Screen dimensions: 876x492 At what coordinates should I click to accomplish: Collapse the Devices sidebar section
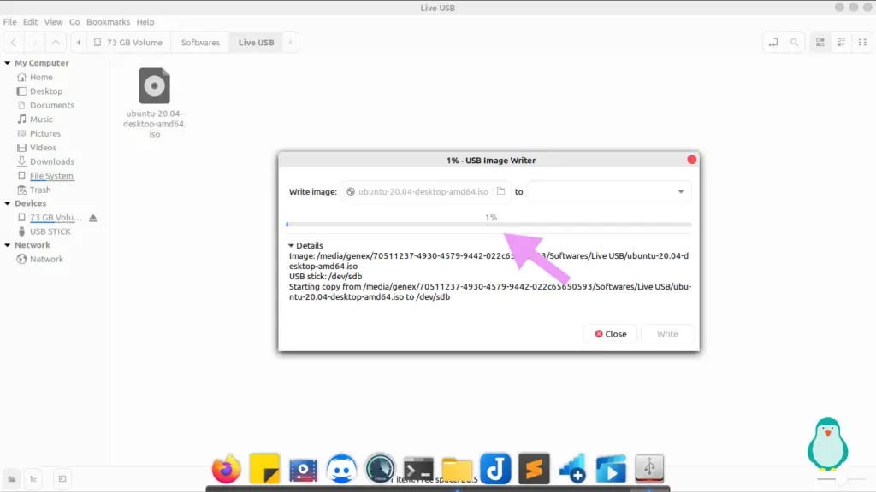[7, 203]
